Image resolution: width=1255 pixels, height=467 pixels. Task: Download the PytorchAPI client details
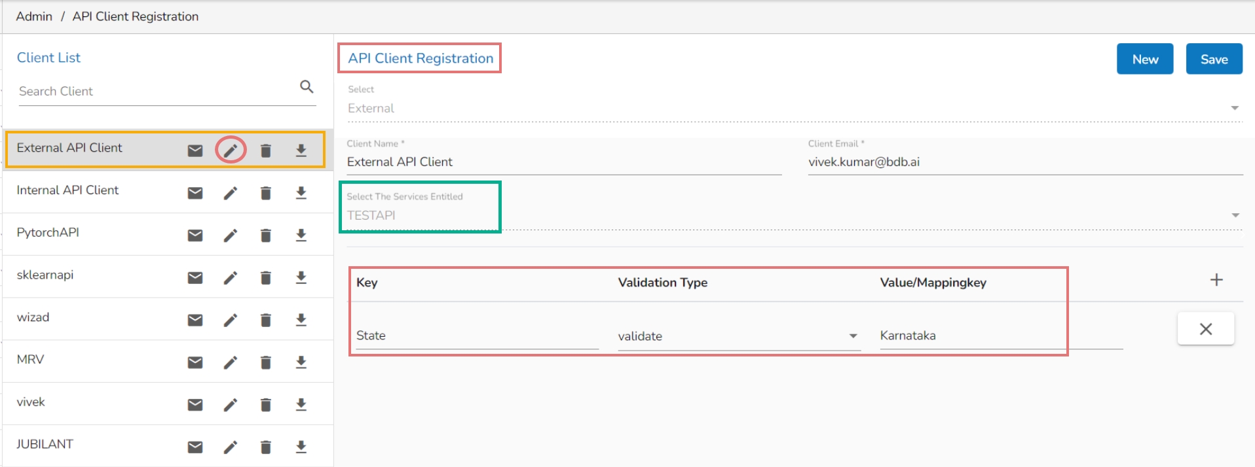coord(301,235)
